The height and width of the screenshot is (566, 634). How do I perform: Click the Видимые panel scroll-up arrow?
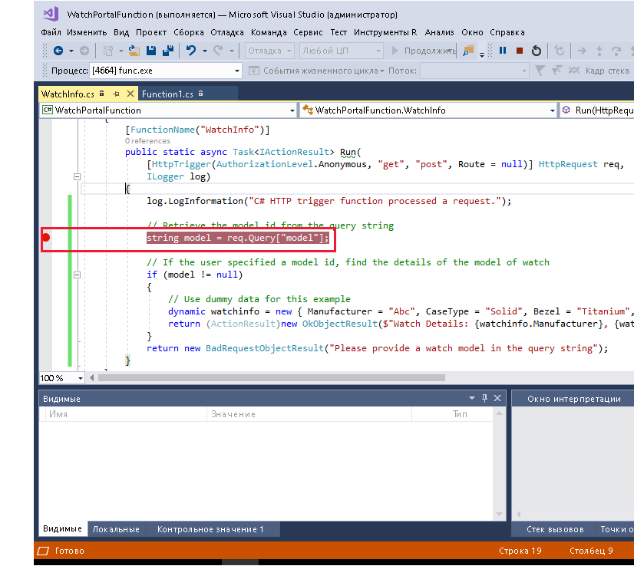[500, 413]
